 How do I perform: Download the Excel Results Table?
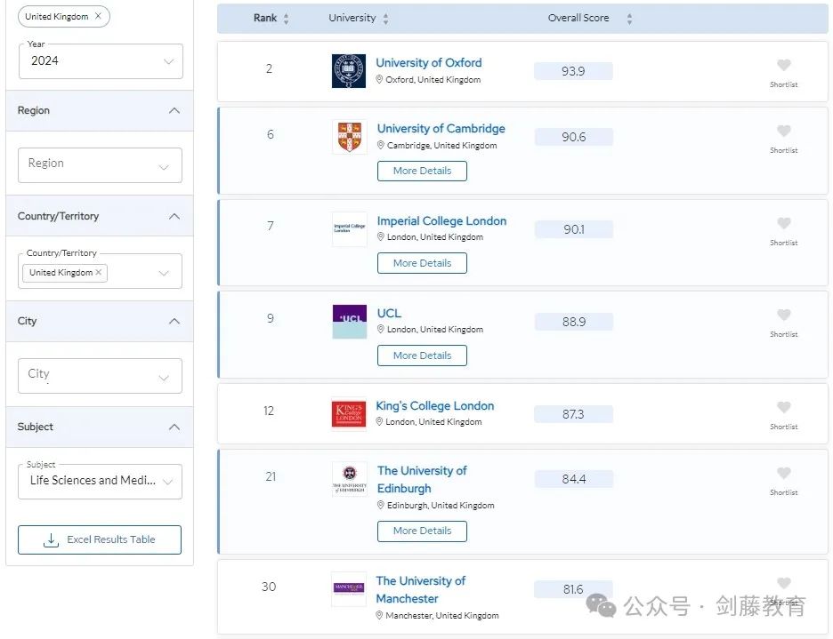pos(100,539)
